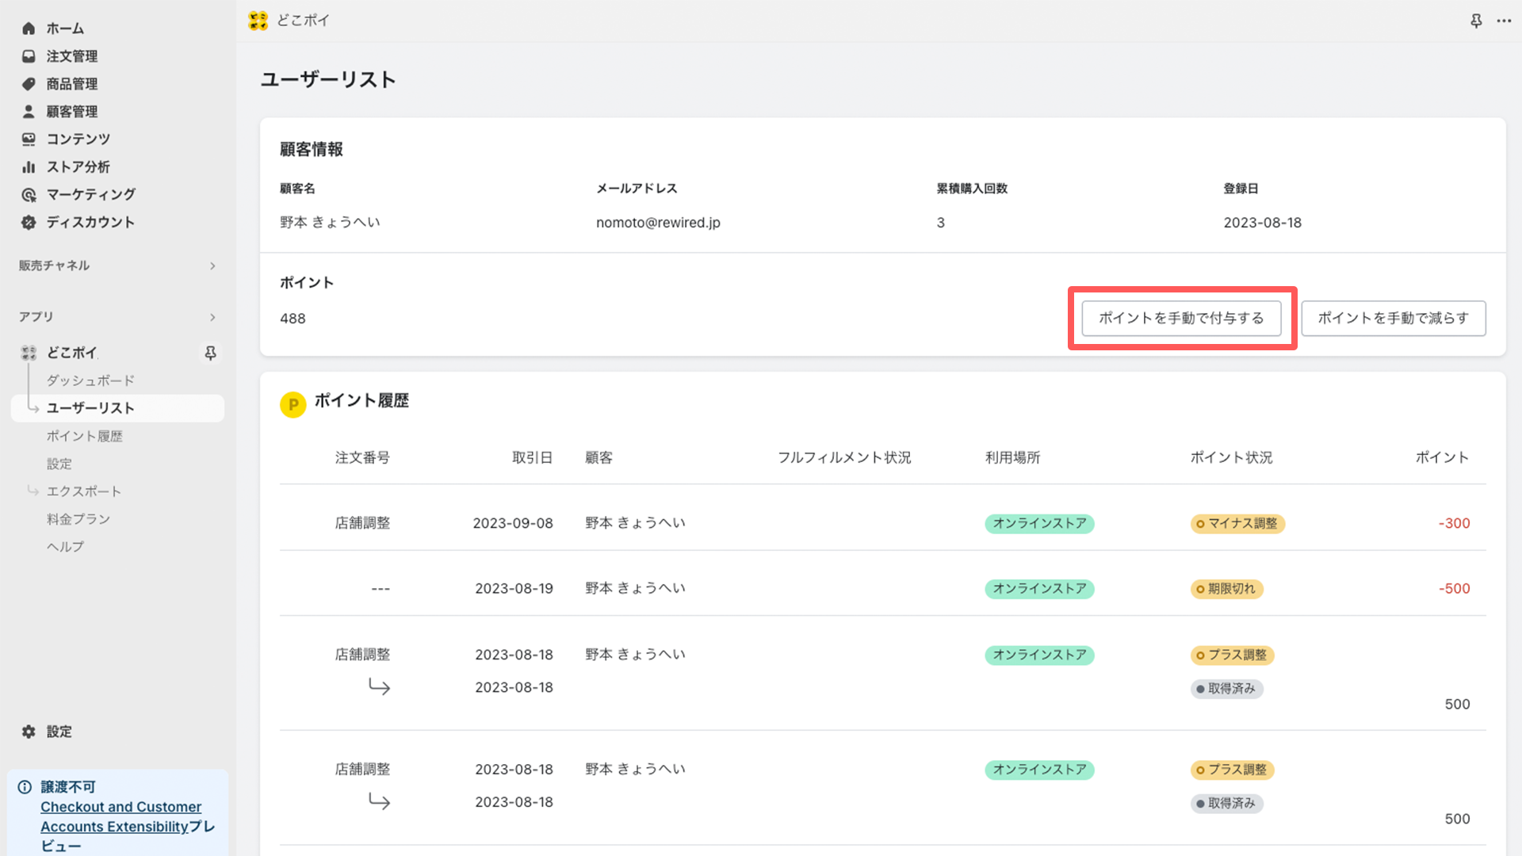Open ホーム in the sidebar
Screen dimensions: 1522x856
point(65,29)
